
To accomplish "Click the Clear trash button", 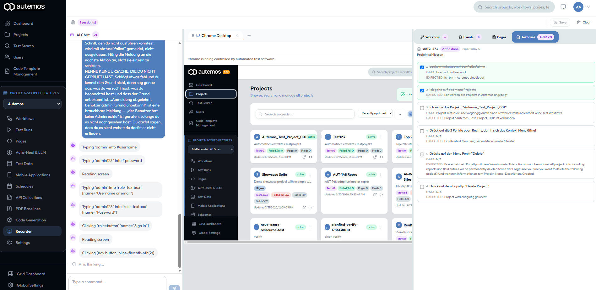I will (584, 22).
